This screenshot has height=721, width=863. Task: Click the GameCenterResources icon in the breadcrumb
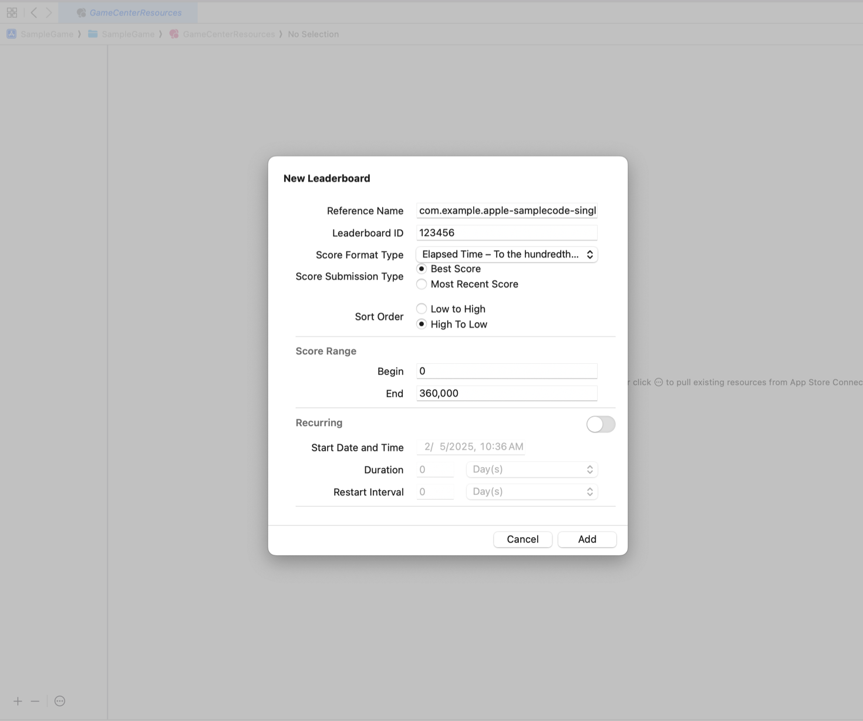pos(174,33)
